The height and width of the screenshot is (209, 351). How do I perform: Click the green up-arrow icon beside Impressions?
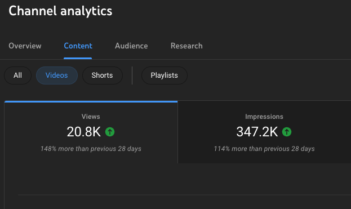pos(287,132)
